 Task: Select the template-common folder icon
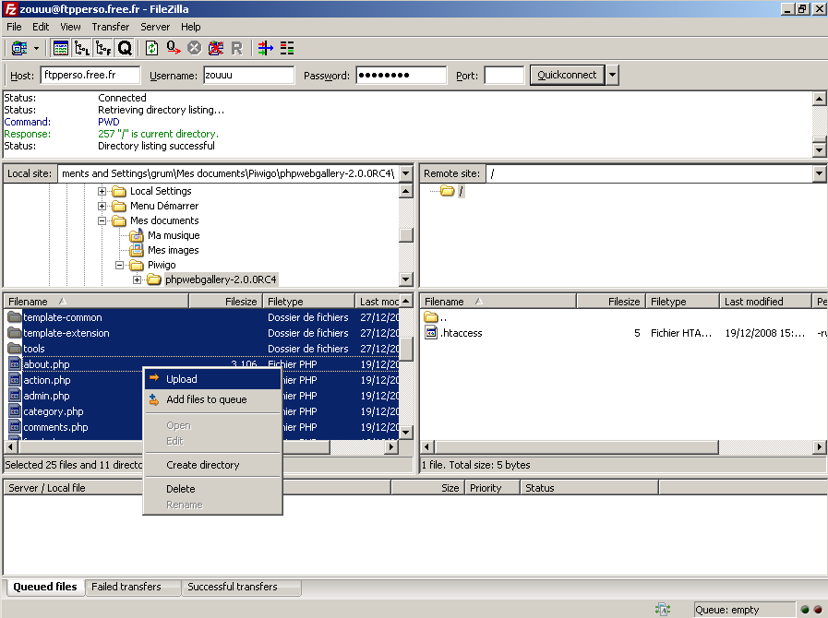coord(14,317)
